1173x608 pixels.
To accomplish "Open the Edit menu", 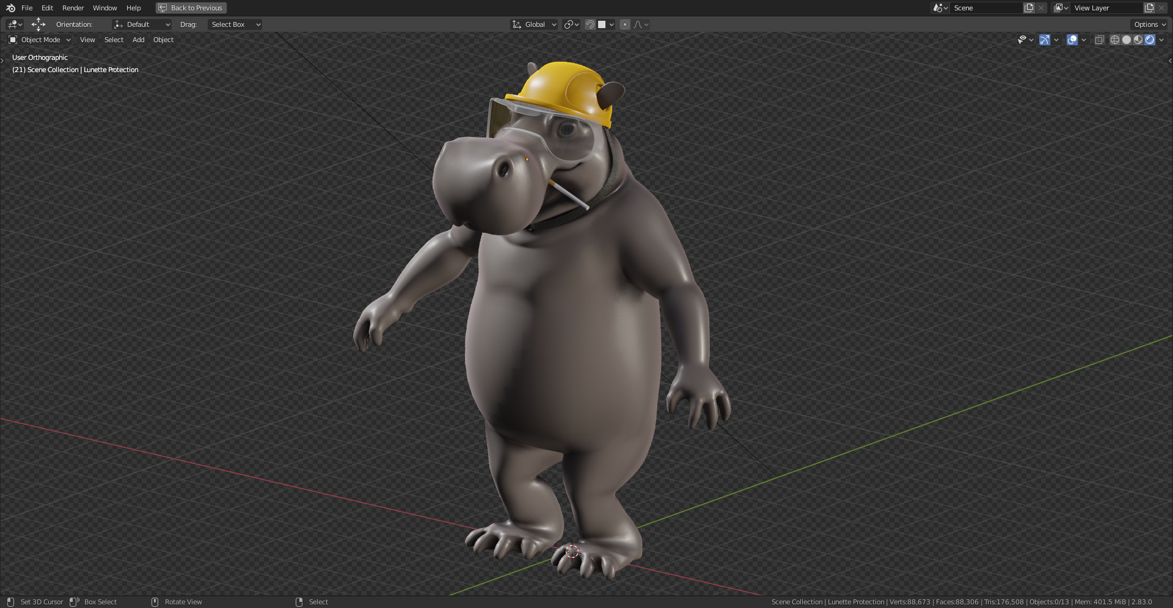I will (47, 8).
